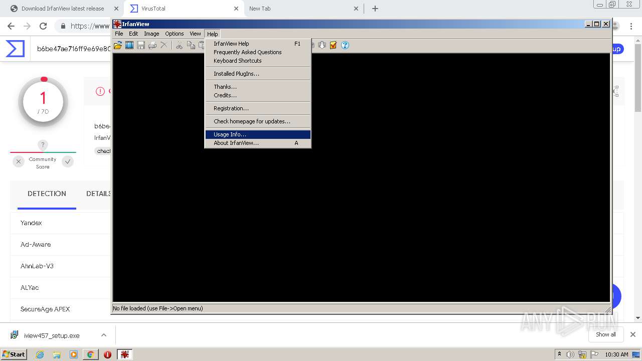Click the ALYac detection row
Screen dimensions: 642x361
(x=60, y=288)
